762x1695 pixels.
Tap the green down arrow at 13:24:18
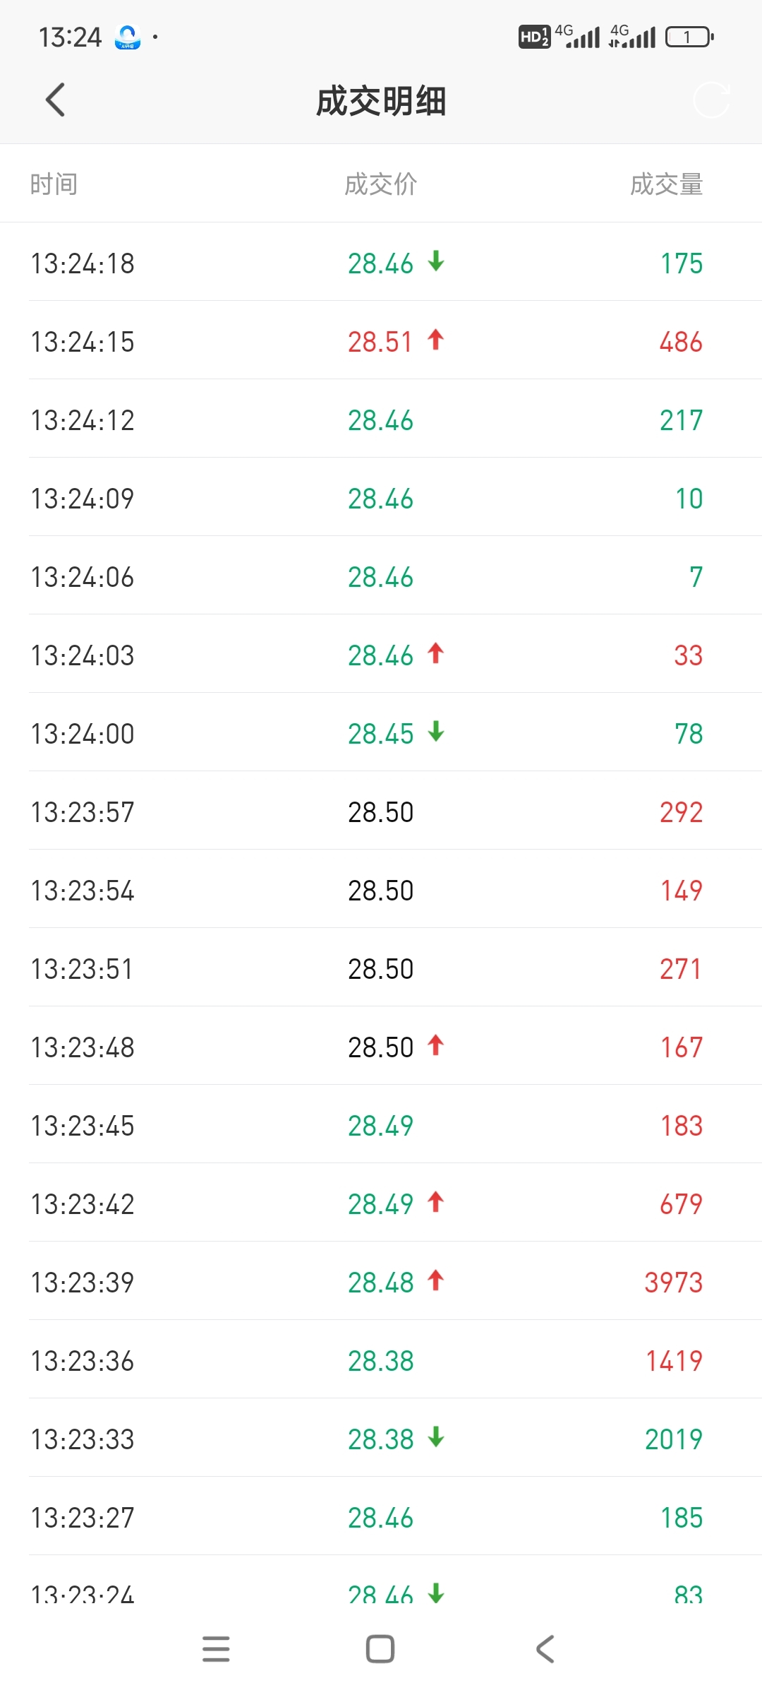pos(436,261)
